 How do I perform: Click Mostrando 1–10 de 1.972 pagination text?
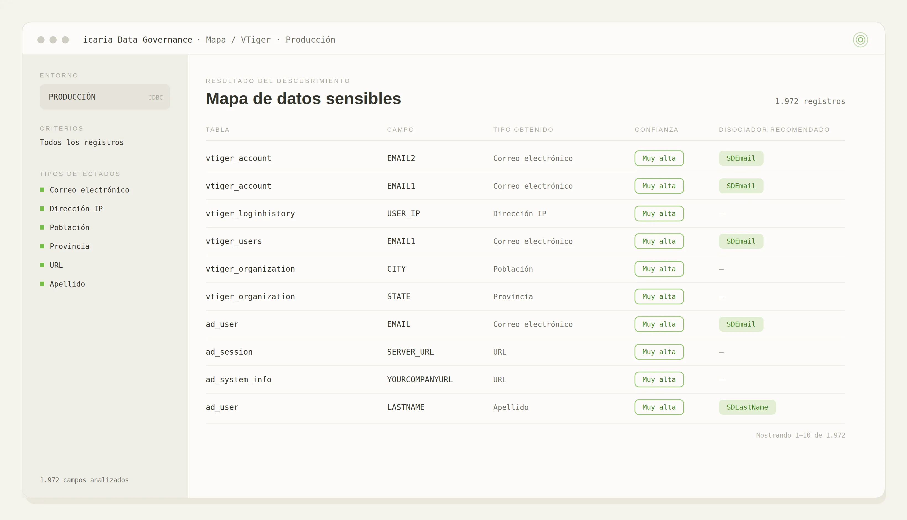[801, 435]
